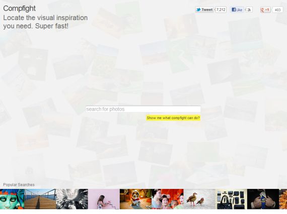Click the Google g icon
This screenshot has height=214, width=287.
pos(262,10)
